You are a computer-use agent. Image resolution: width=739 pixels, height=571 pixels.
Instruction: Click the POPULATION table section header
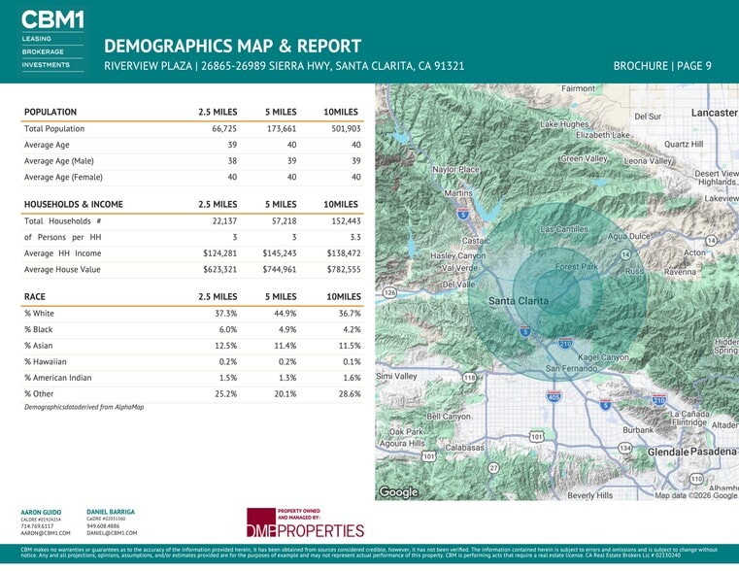[50, 112]
